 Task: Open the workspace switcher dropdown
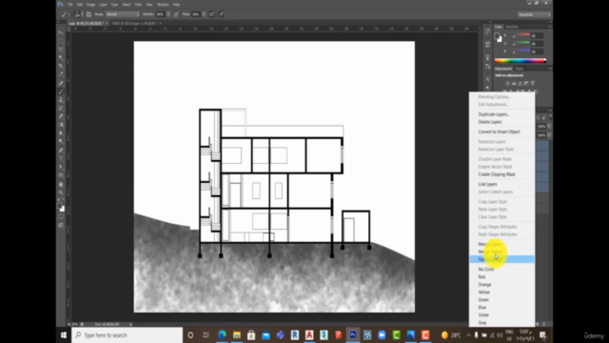[534, 14]
